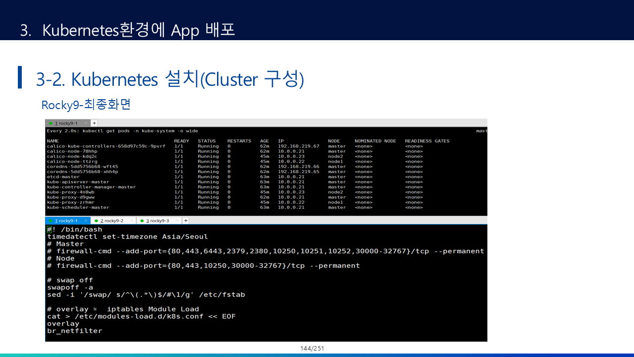The width and height of the screenshot is (634, 357).
Task: Select the kube-proxy-4n8wb pod name
Action: click(71, 192)
